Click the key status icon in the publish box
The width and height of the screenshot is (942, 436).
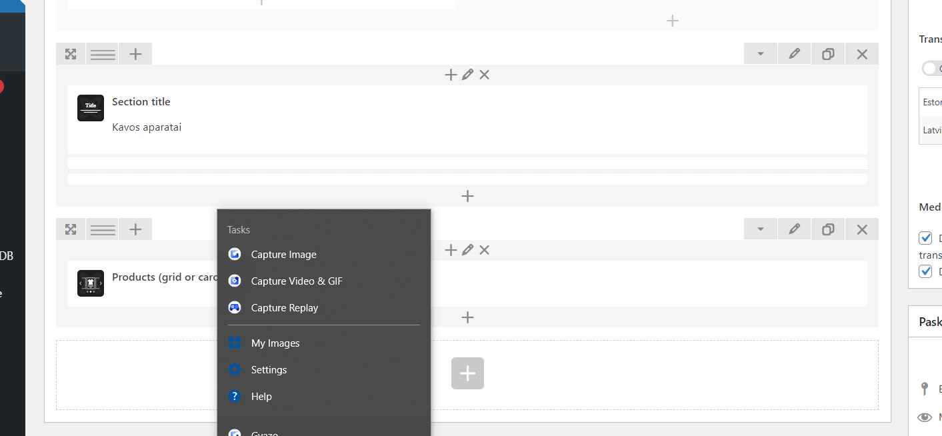pyautogui.click(x=924, y=389)
